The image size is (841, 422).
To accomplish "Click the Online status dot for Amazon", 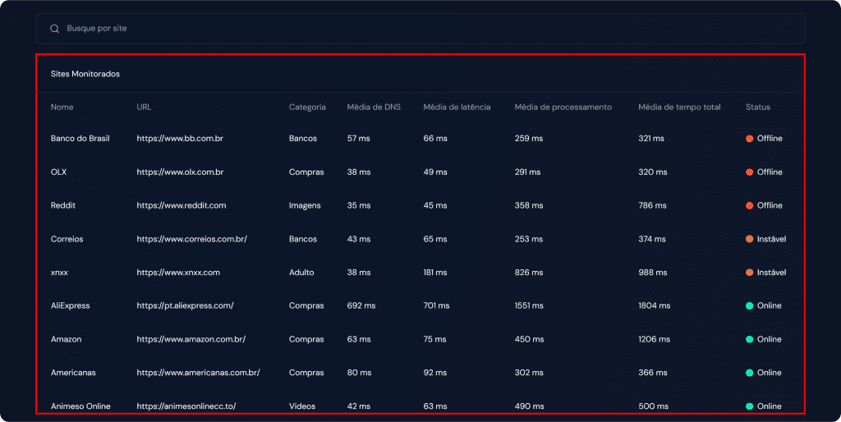I will point(749,339).
